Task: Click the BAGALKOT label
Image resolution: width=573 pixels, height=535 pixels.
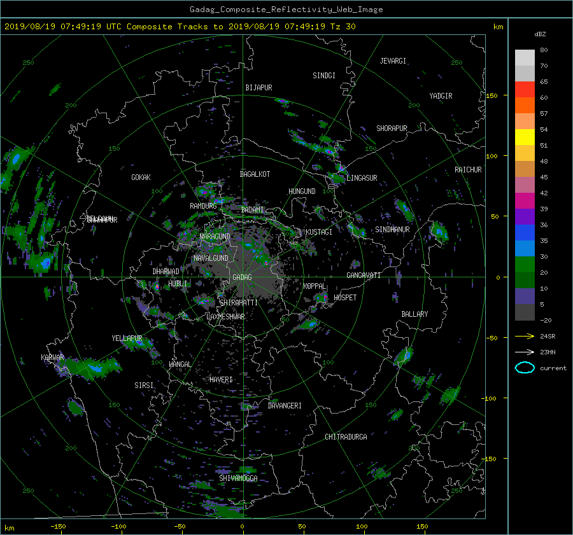Action: (255, 174)
